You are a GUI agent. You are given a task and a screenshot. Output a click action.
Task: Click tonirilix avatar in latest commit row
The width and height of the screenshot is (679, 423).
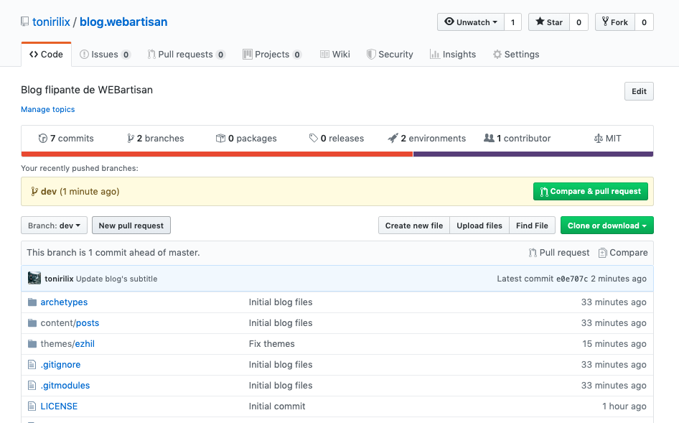click(34, 278)
